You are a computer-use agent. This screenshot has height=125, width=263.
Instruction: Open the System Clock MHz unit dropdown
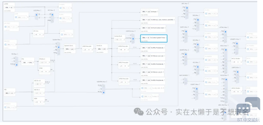[68, 49]
